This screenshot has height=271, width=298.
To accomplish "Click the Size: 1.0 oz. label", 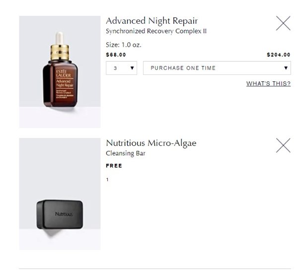I will pos(124,45).
